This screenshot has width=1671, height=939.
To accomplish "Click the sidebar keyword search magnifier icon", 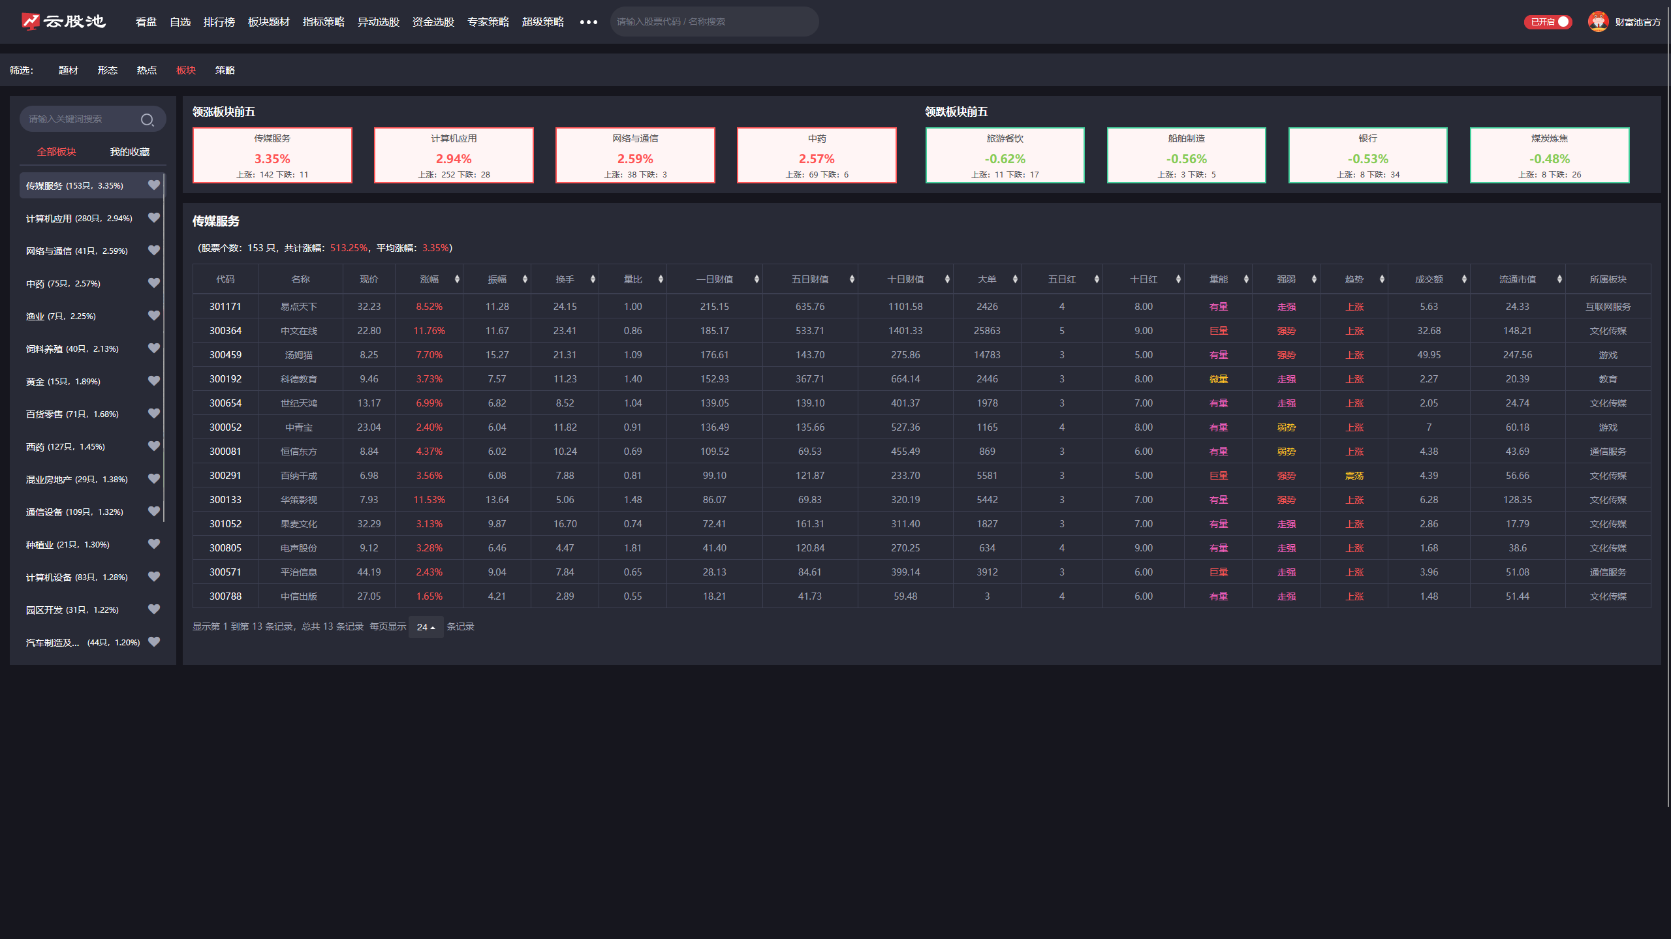I will click(147, 119).
